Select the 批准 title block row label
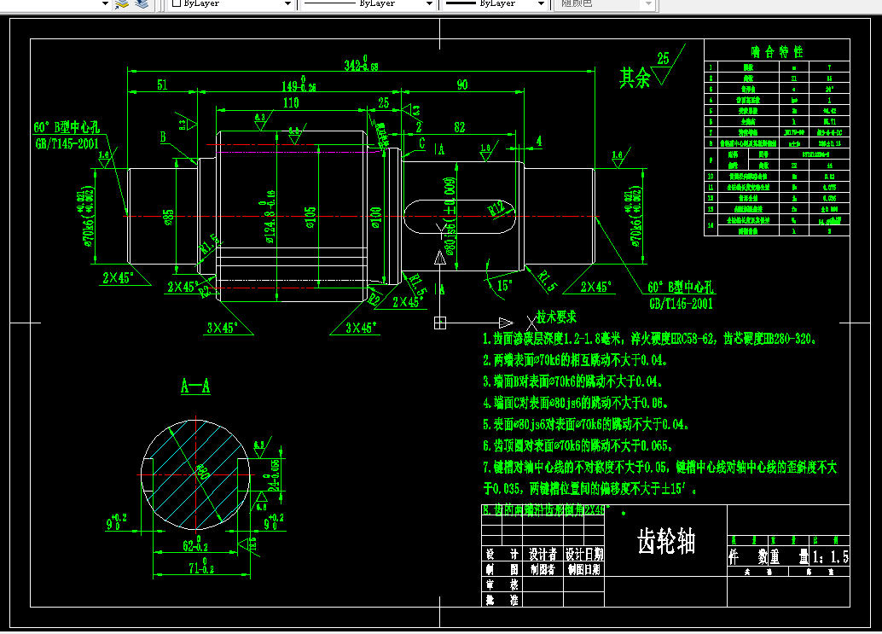Image resolution: width=882 pixels, height=634 pixels. coord(502,600)
